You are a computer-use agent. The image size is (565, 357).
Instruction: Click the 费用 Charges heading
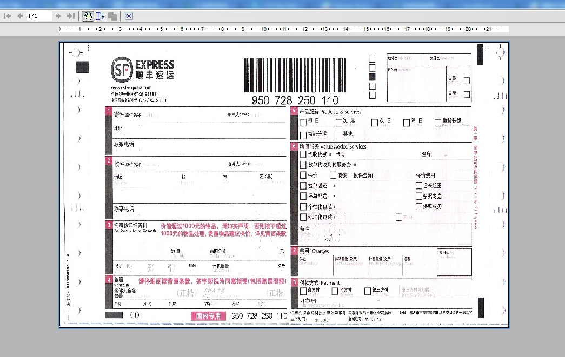(x=314, y=251)
